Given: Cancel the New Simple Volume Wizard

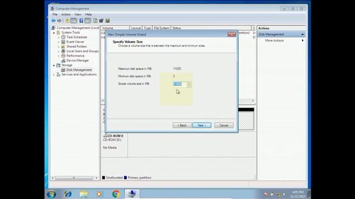Looking at the screenshot, I should 224,125.
